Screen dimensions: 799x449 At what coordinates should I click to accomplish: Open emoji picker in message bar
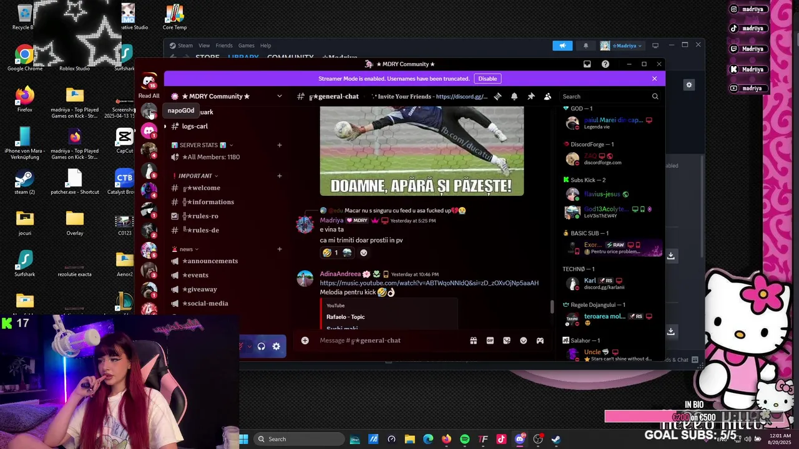[523, 340]
